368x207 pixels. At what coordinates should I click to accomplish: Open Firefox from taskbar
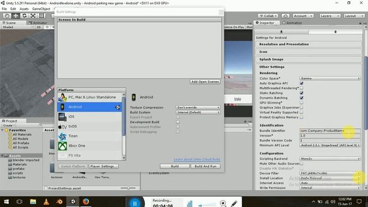coord(86,202)
